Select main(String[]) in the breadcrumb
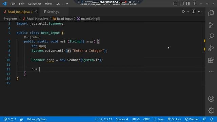The height and width of the screenshot is (122, 217). 91,19
